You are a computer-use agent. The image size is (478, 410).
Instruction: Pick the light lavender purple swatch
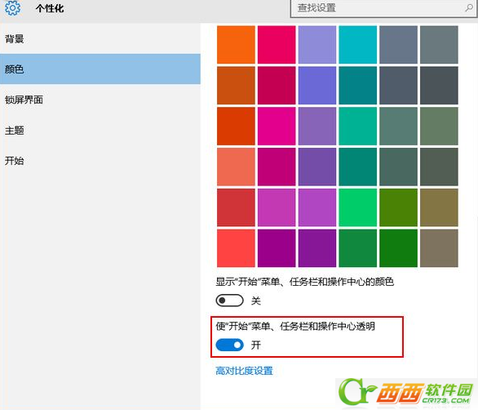click(317, 45)
